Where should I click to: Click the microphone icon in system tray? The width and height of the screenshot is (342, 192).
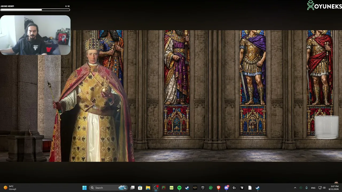click(x=306, y=188)
